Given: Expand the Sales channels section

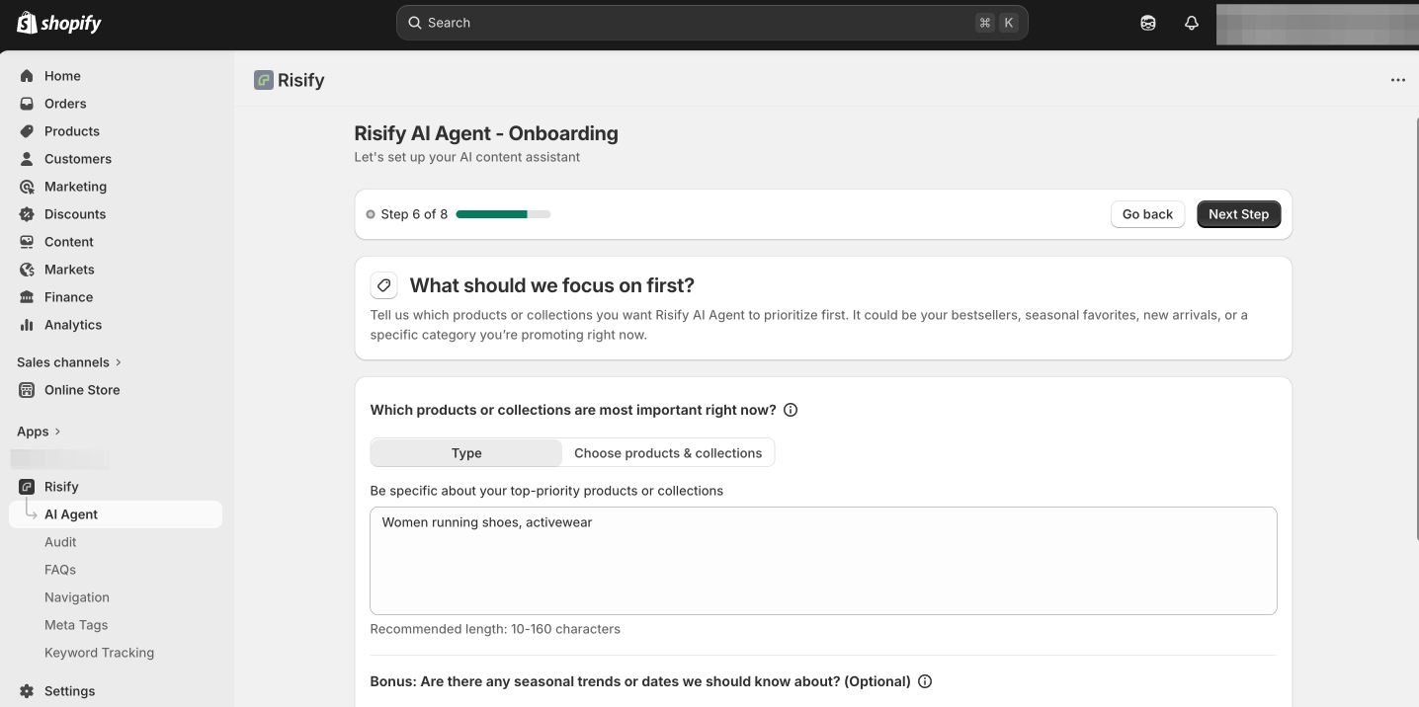Looking at the screenshot, I should (69, 362).
